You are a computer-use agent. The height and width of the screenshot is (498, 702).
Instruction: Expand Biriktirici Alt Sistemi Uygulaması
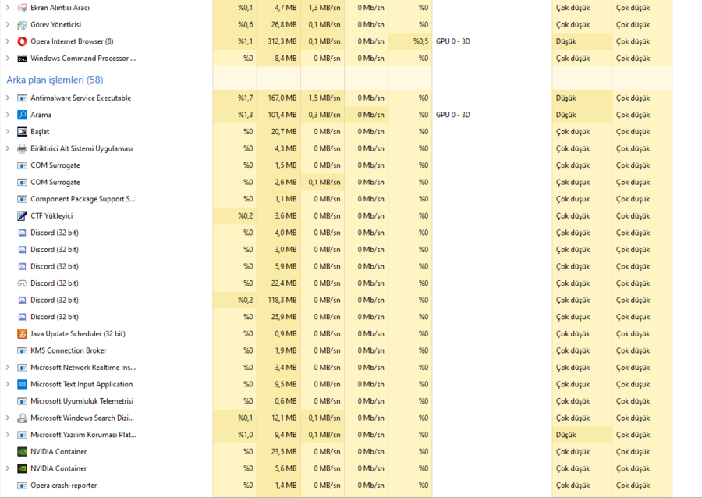(x=8, y=148)
